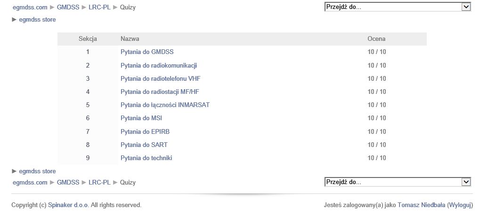
Task: Log out via Wyloguj link
Action: tap(460, 205)
